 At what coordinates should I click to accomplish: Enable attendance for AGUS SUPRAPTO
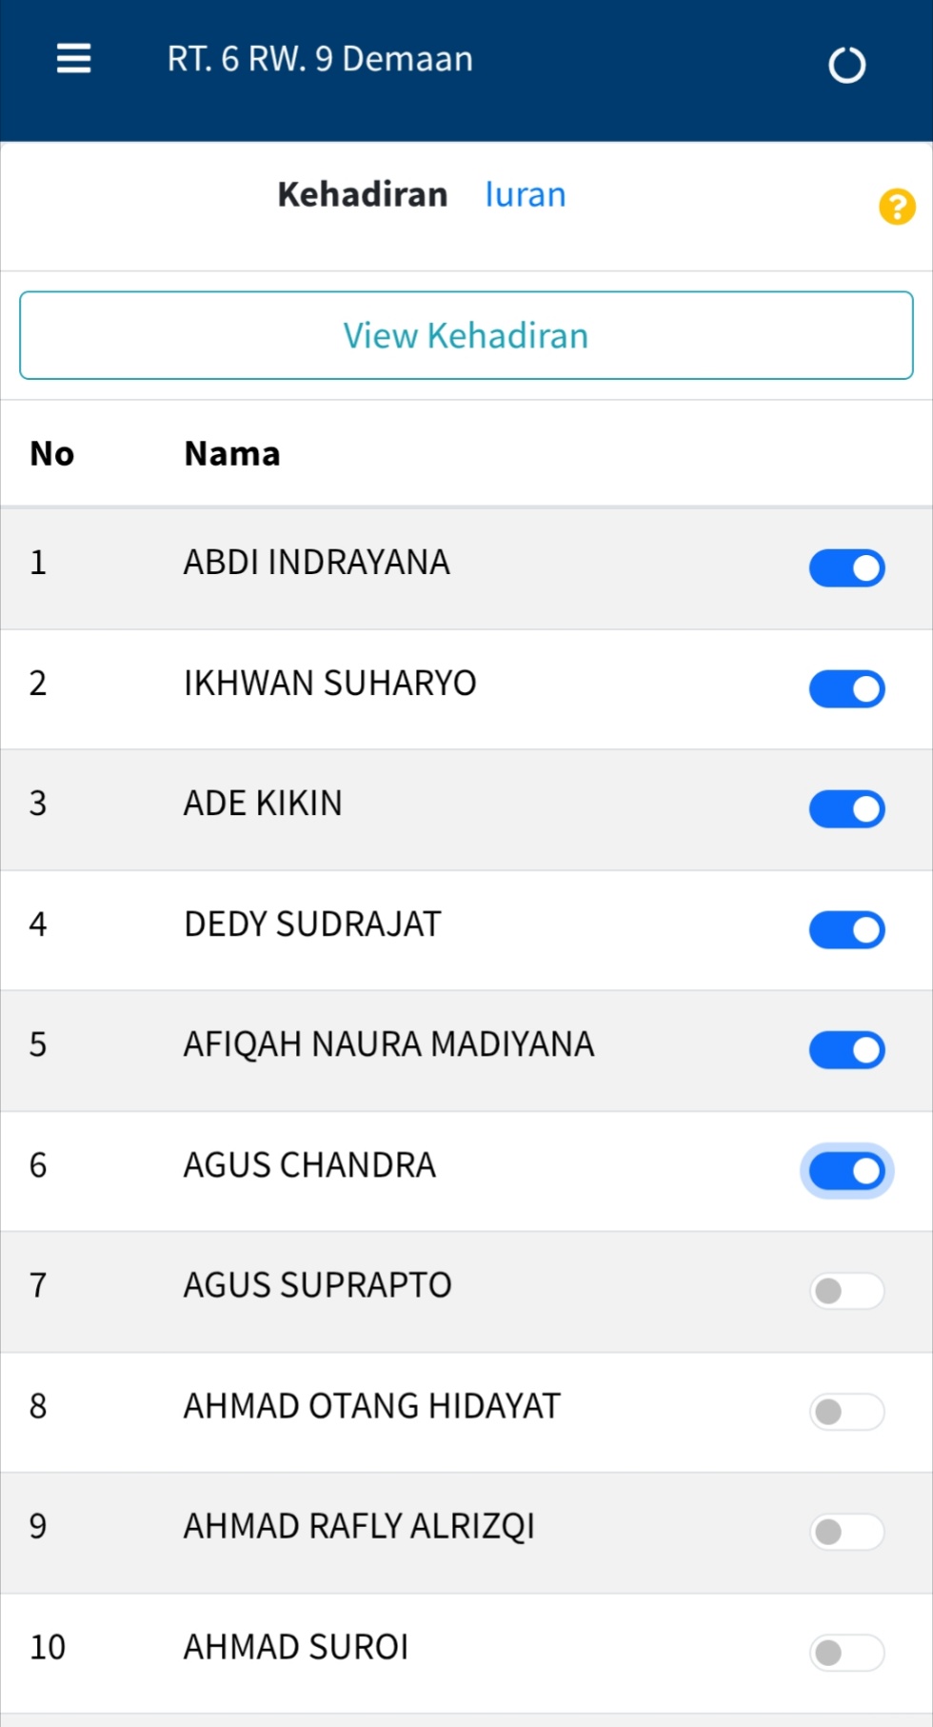846,1290
